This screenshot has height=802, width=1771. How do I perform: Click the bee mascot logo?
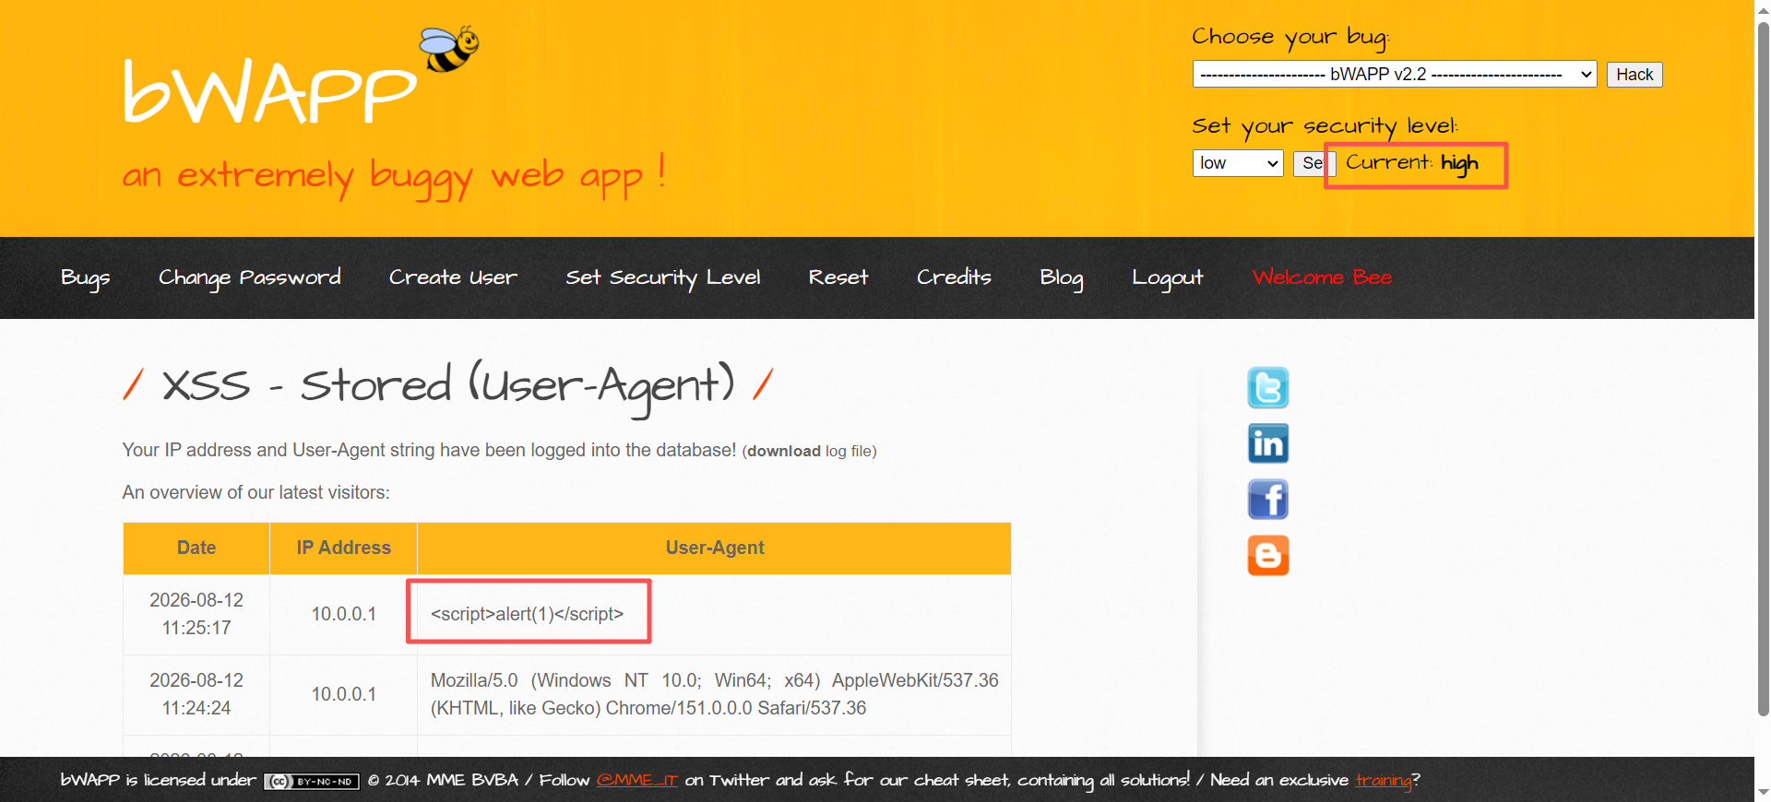[449, 49]
